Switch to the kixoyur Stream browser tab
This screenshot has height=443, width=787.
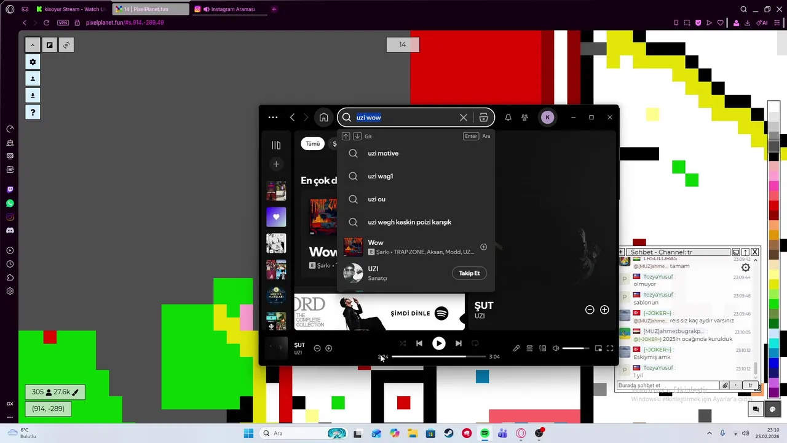click(x=72, y=9)
